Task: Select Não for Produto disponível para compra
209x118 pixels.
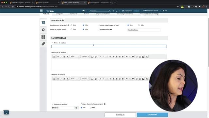Action: click(91, 108)
